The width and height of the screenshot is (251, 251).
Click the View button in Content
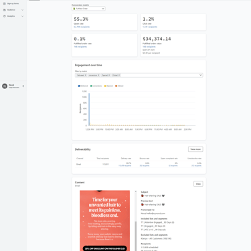tap(198, 184)
